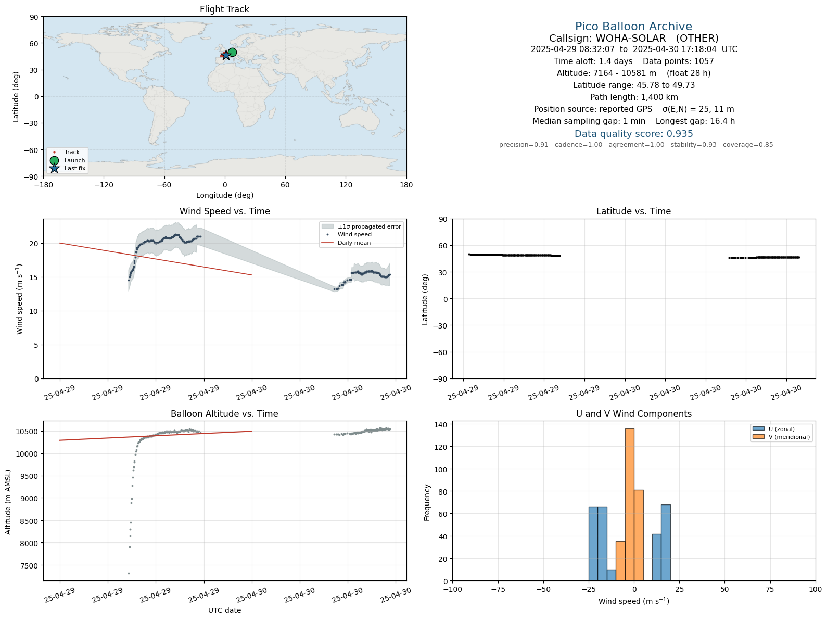Click "Data quality score: 0.935"
827x619 pixels.
[634, 134]
